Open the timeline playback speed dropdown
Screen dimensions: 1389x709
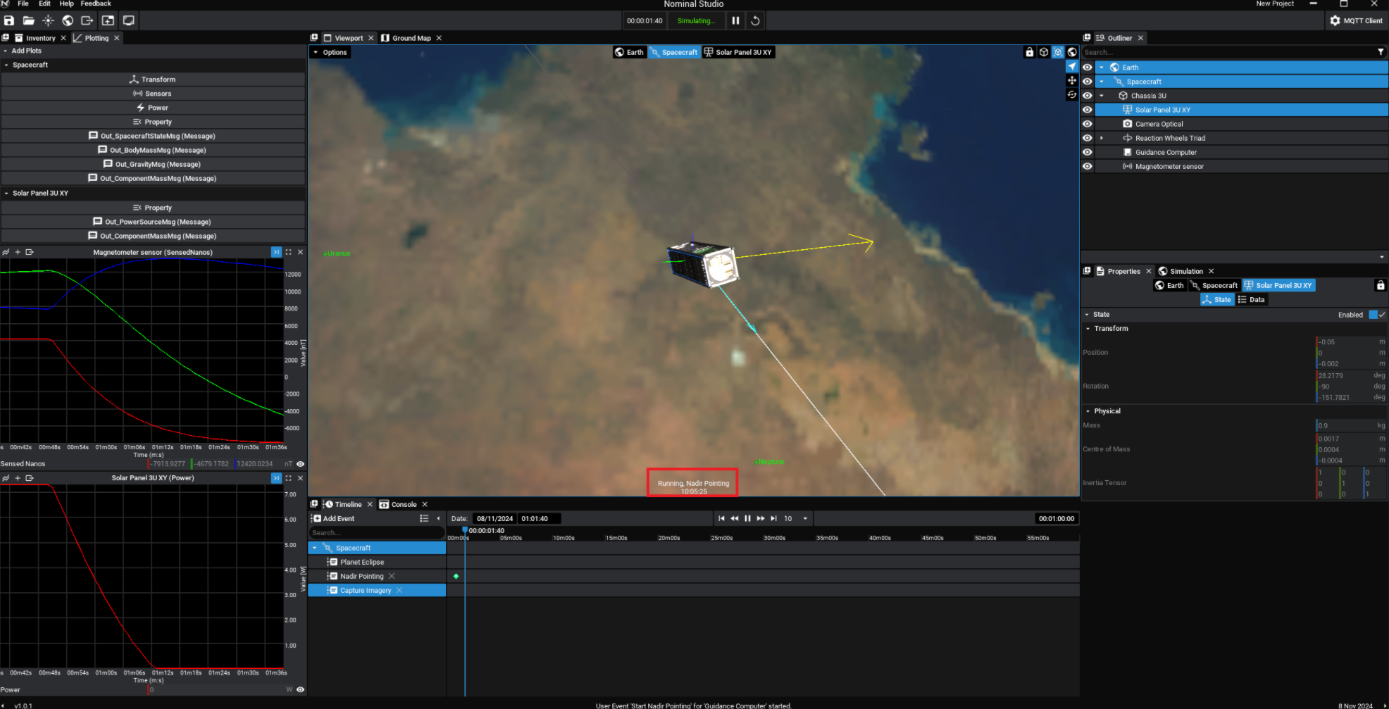[805, 518]
